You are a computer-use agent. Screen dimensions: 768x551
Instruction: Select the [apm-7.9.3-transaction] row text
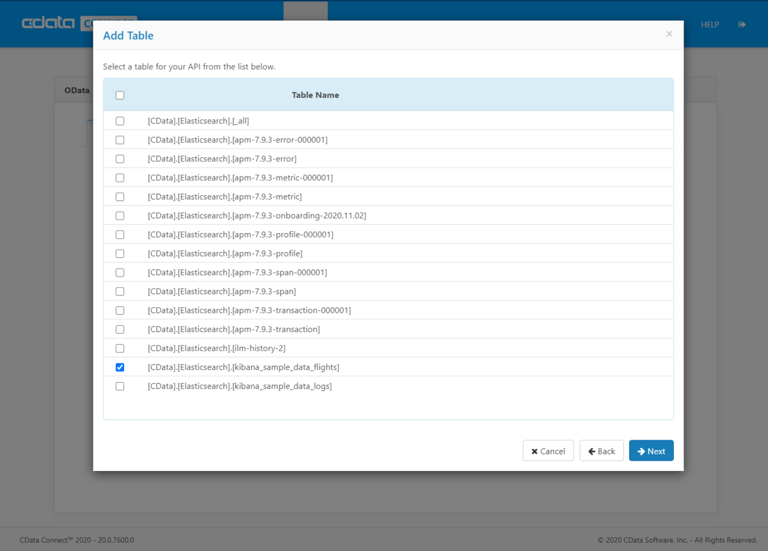point(234,330)
